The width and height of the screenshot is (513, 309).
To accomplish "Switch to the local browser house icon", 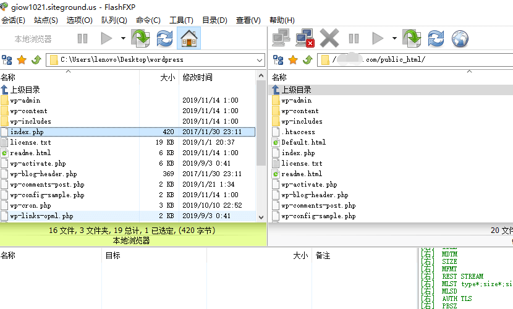I will click(x=189, y=38).
